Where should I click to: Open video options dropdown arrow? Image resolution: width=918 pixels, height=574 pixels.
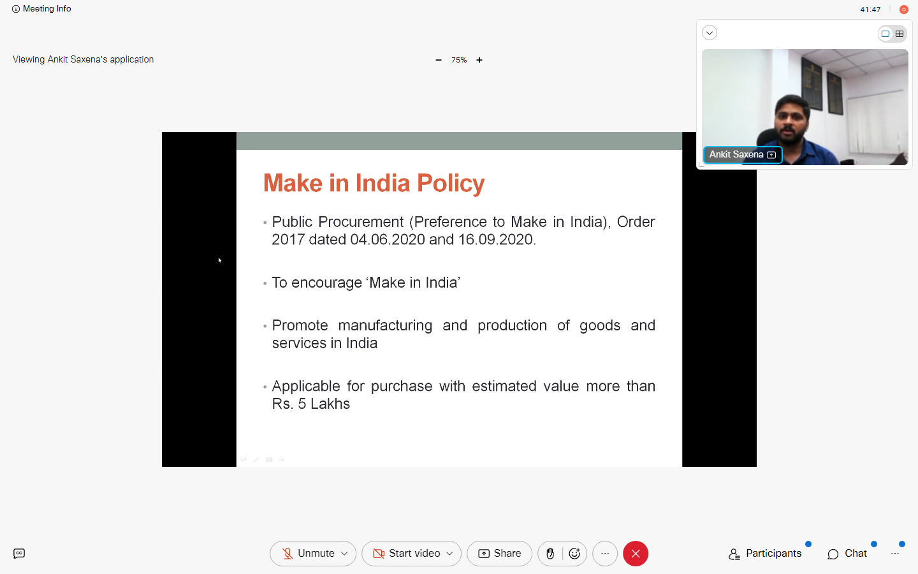[x=449, y=554]
